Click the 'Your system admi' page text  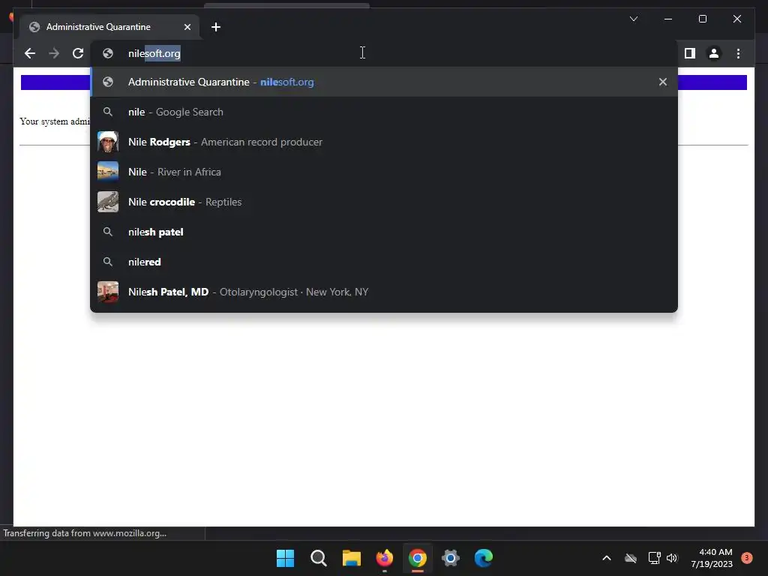pos(55,121)
